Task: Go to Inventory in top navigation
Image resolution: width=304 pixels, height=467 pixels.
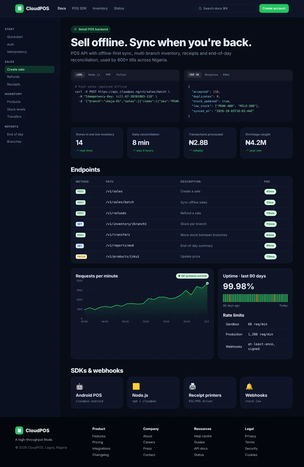Action: (100, 9)
